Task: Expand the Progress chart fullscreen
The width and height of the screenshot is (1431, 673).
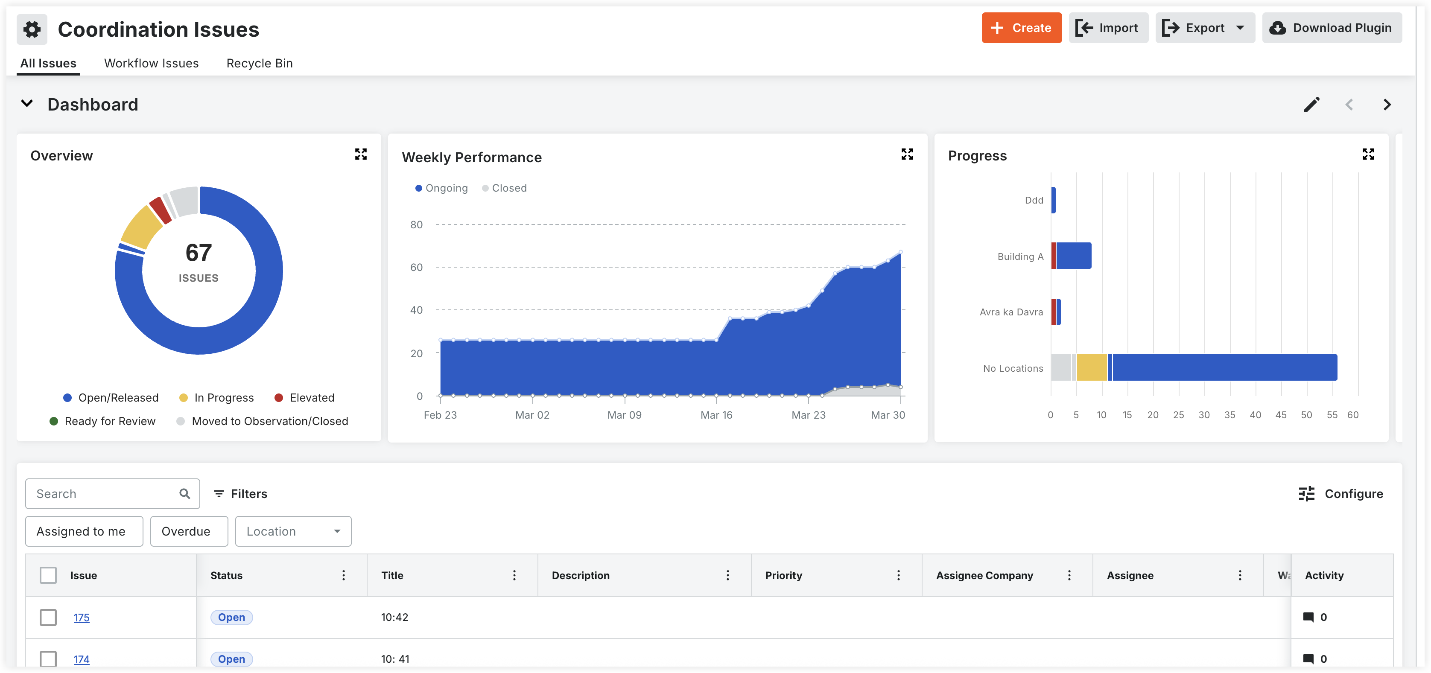Action: [1368, 154]
